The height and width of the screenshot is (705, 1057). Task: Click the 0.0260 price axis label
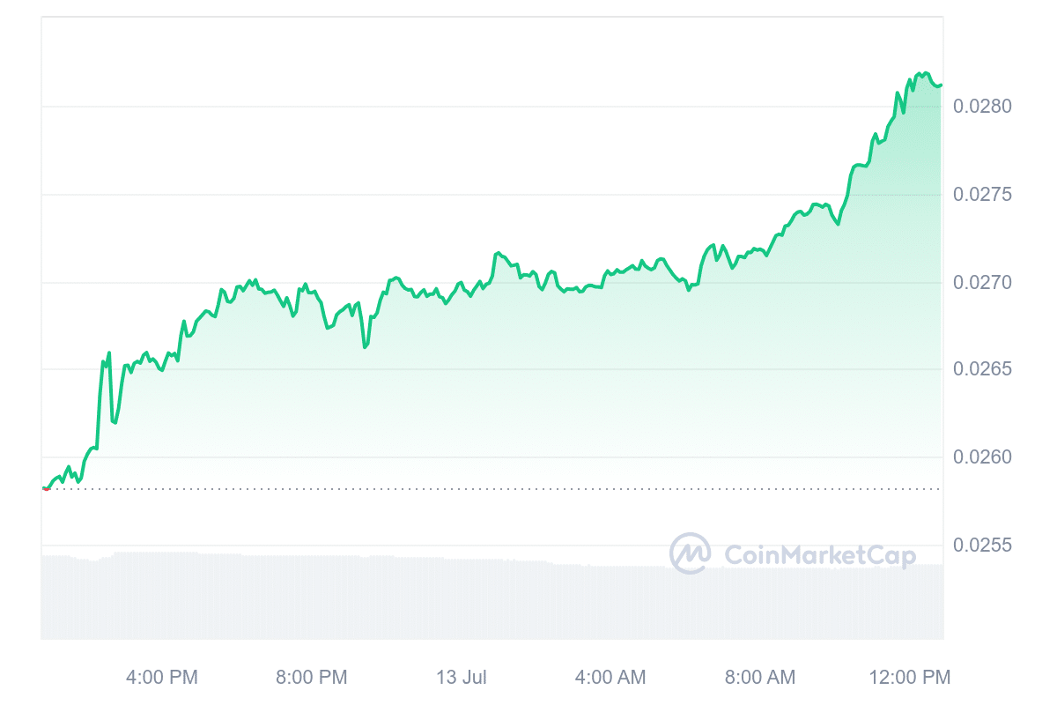click(x=982, y=457)
